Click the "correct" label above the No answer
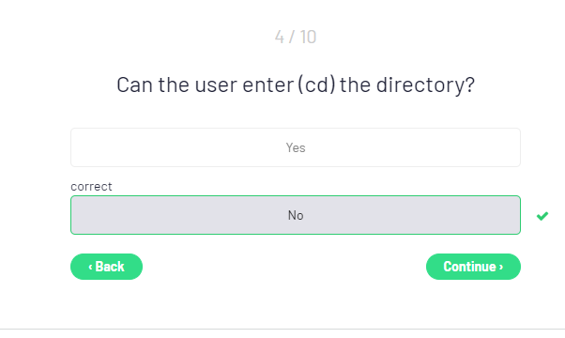The height and width of the screenshot is (338, 565). 91,187
